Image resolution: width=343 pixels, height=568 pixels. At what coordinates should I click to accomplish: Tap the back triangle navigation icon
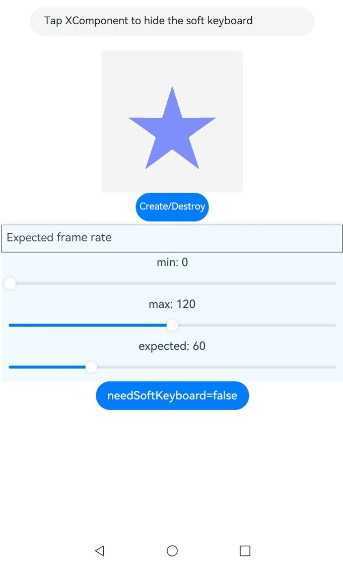100,550
